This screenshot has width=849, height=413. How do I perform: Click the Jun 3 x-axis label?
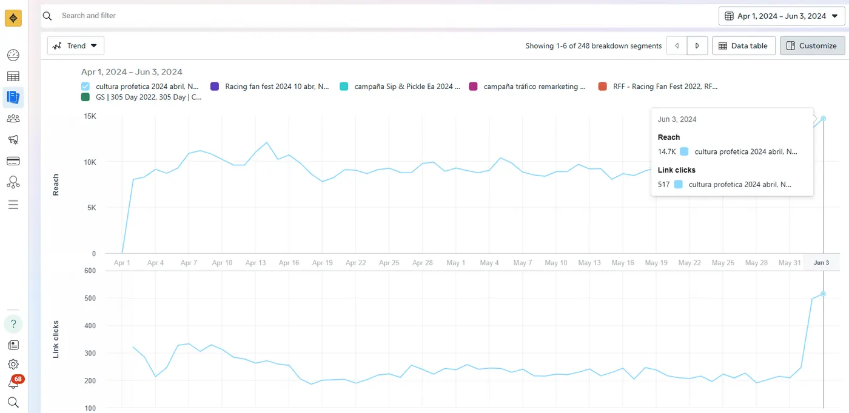pyautogui.click(x=822, y=263)
